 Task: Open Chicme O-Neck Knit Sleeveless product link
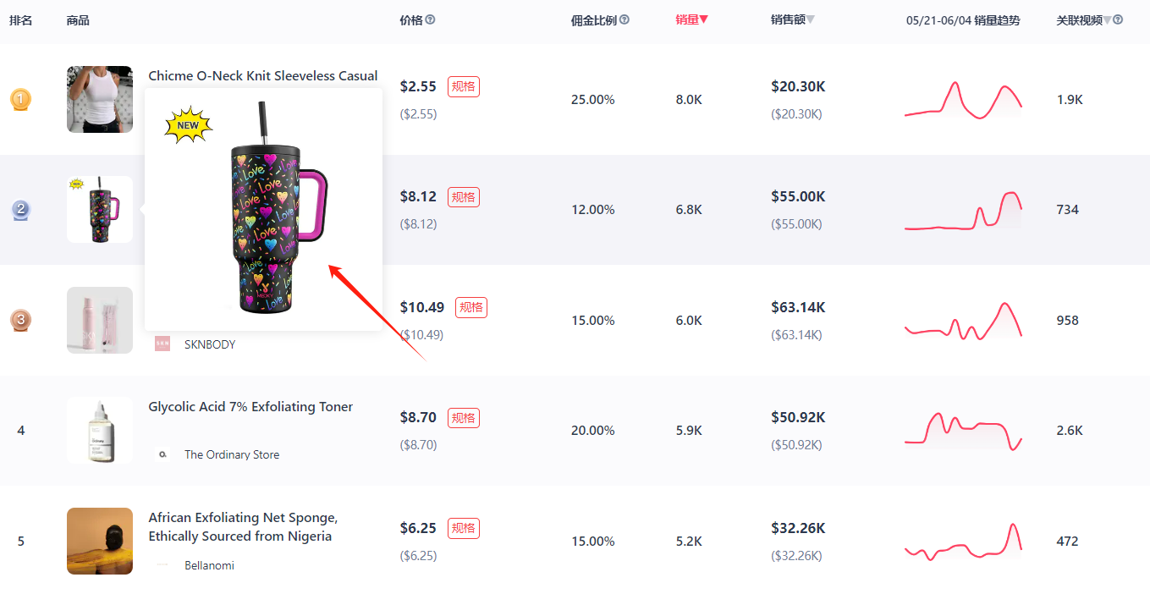pos(262,76)
